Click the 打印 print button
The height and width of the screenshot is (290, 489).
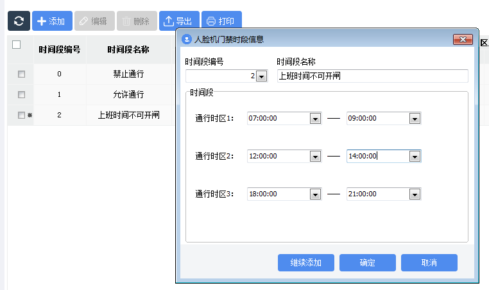221,21
